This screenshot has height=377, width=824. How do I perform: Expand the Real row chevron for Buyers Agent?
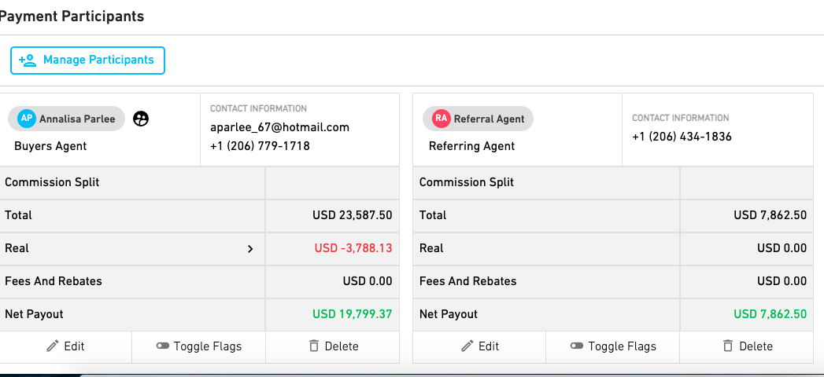point(250,248)
